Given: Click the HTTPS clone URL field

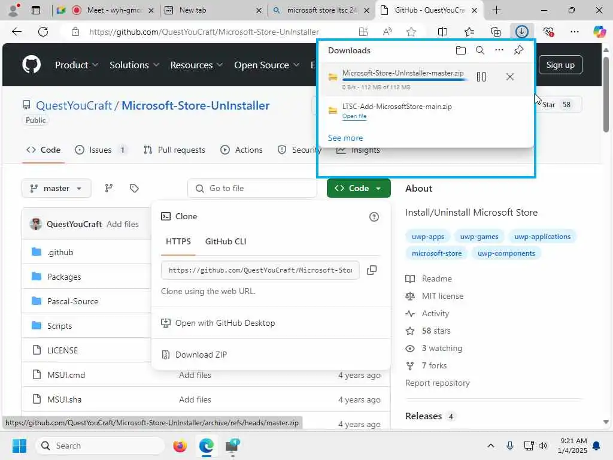Looking at the screenshot, I should 260,270.
